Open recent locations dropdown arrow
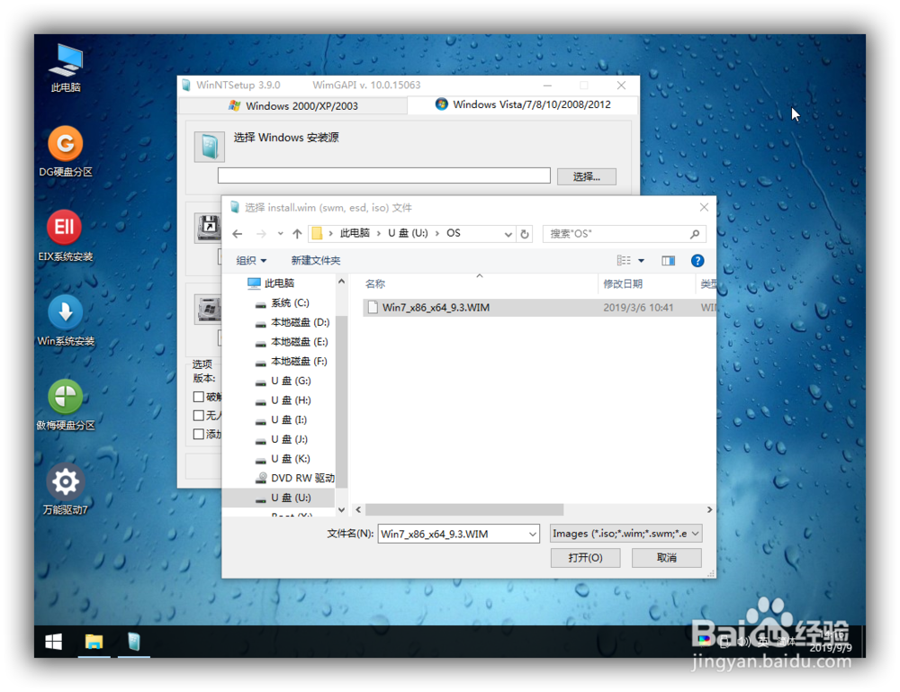 click(x=280, y=234)
